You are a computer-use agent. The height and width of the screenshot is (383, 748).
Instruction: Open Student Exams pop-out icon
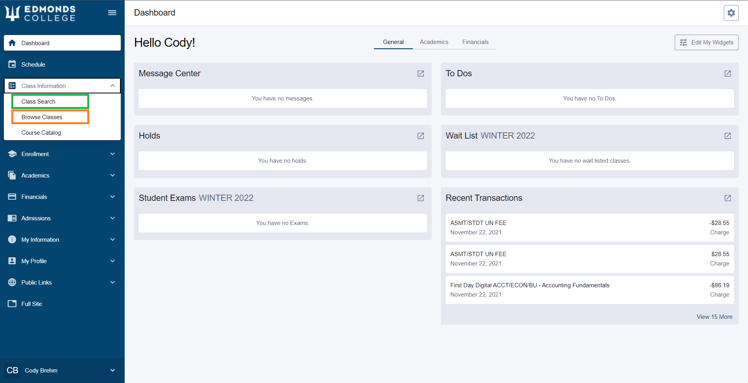421,198
